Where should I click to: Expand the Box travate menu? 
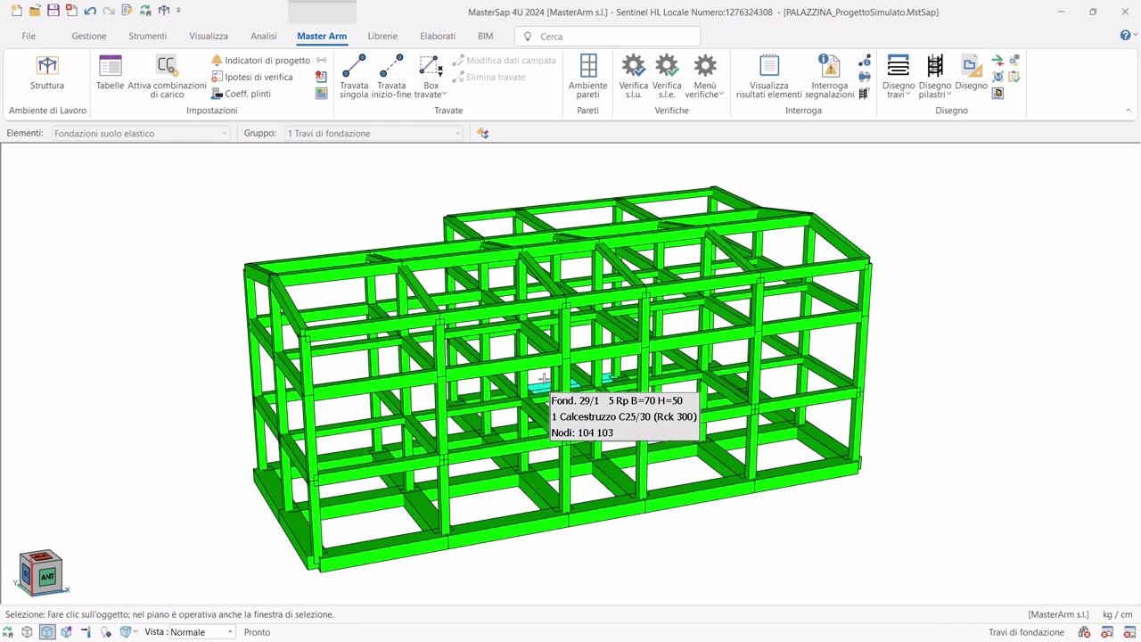tap(431, 77)
